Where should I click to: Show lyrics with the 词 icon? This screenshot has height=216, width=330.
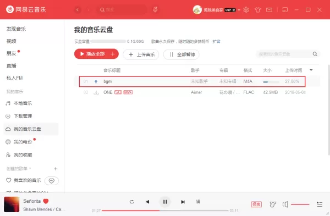tap(198, 202)
